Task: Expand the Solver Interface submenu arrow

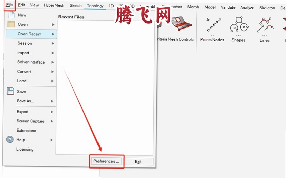Action: (x=52, y=62)
